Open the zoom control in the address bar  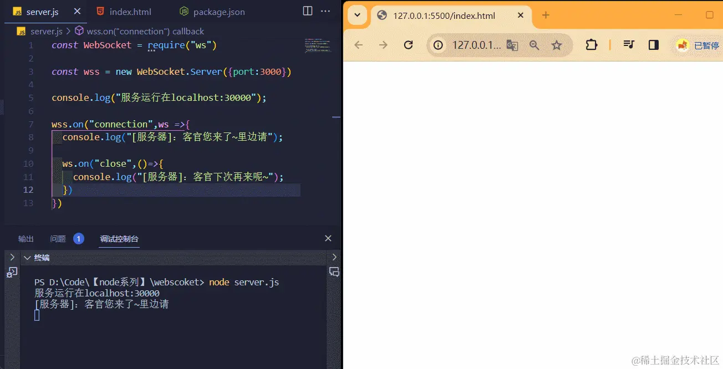(x=534, y=45)
